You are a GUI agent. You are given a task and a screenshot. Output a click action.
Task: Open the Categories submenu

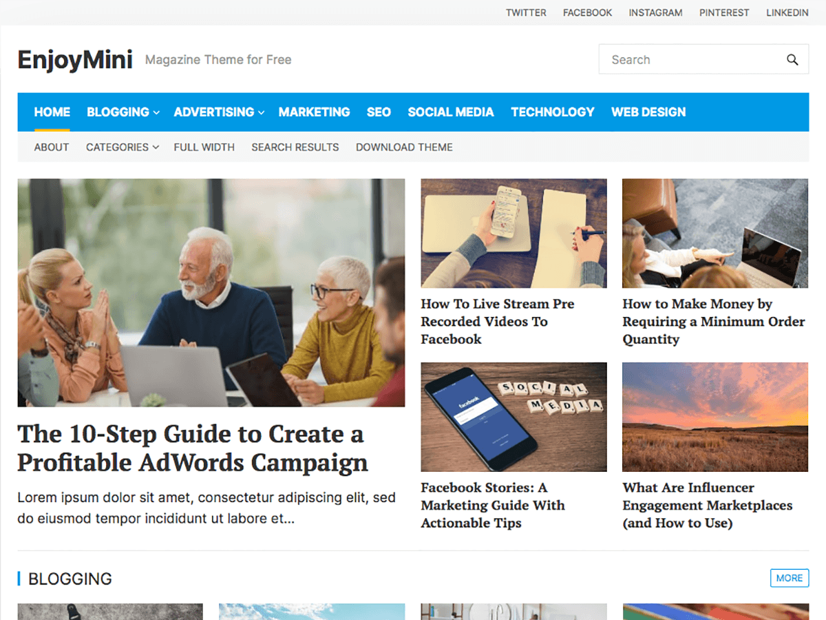point(122,147)
